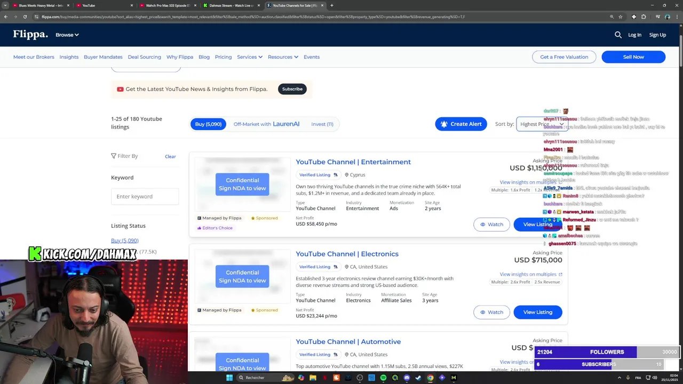Open the Sort by Highest Price dropdown
683x384 pixels.
point(542,124)
